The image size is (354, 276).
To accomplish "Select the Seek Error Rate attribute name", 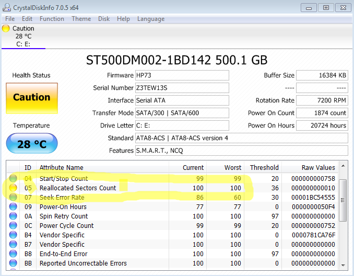I will (62, 198).
